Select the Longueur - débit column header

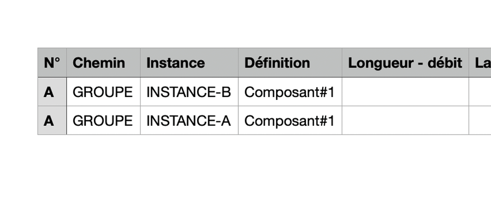coord(405,63)
